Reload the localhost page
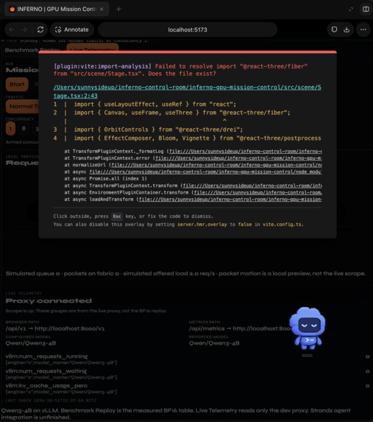The image size is (373, 422). (40, 29)
